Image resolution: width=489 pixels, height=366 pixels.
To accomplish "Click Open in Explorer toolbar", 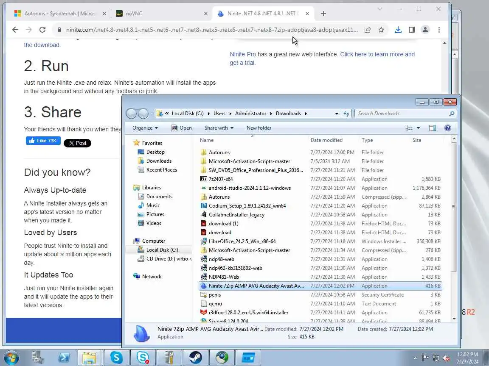I will click(182, 128).
